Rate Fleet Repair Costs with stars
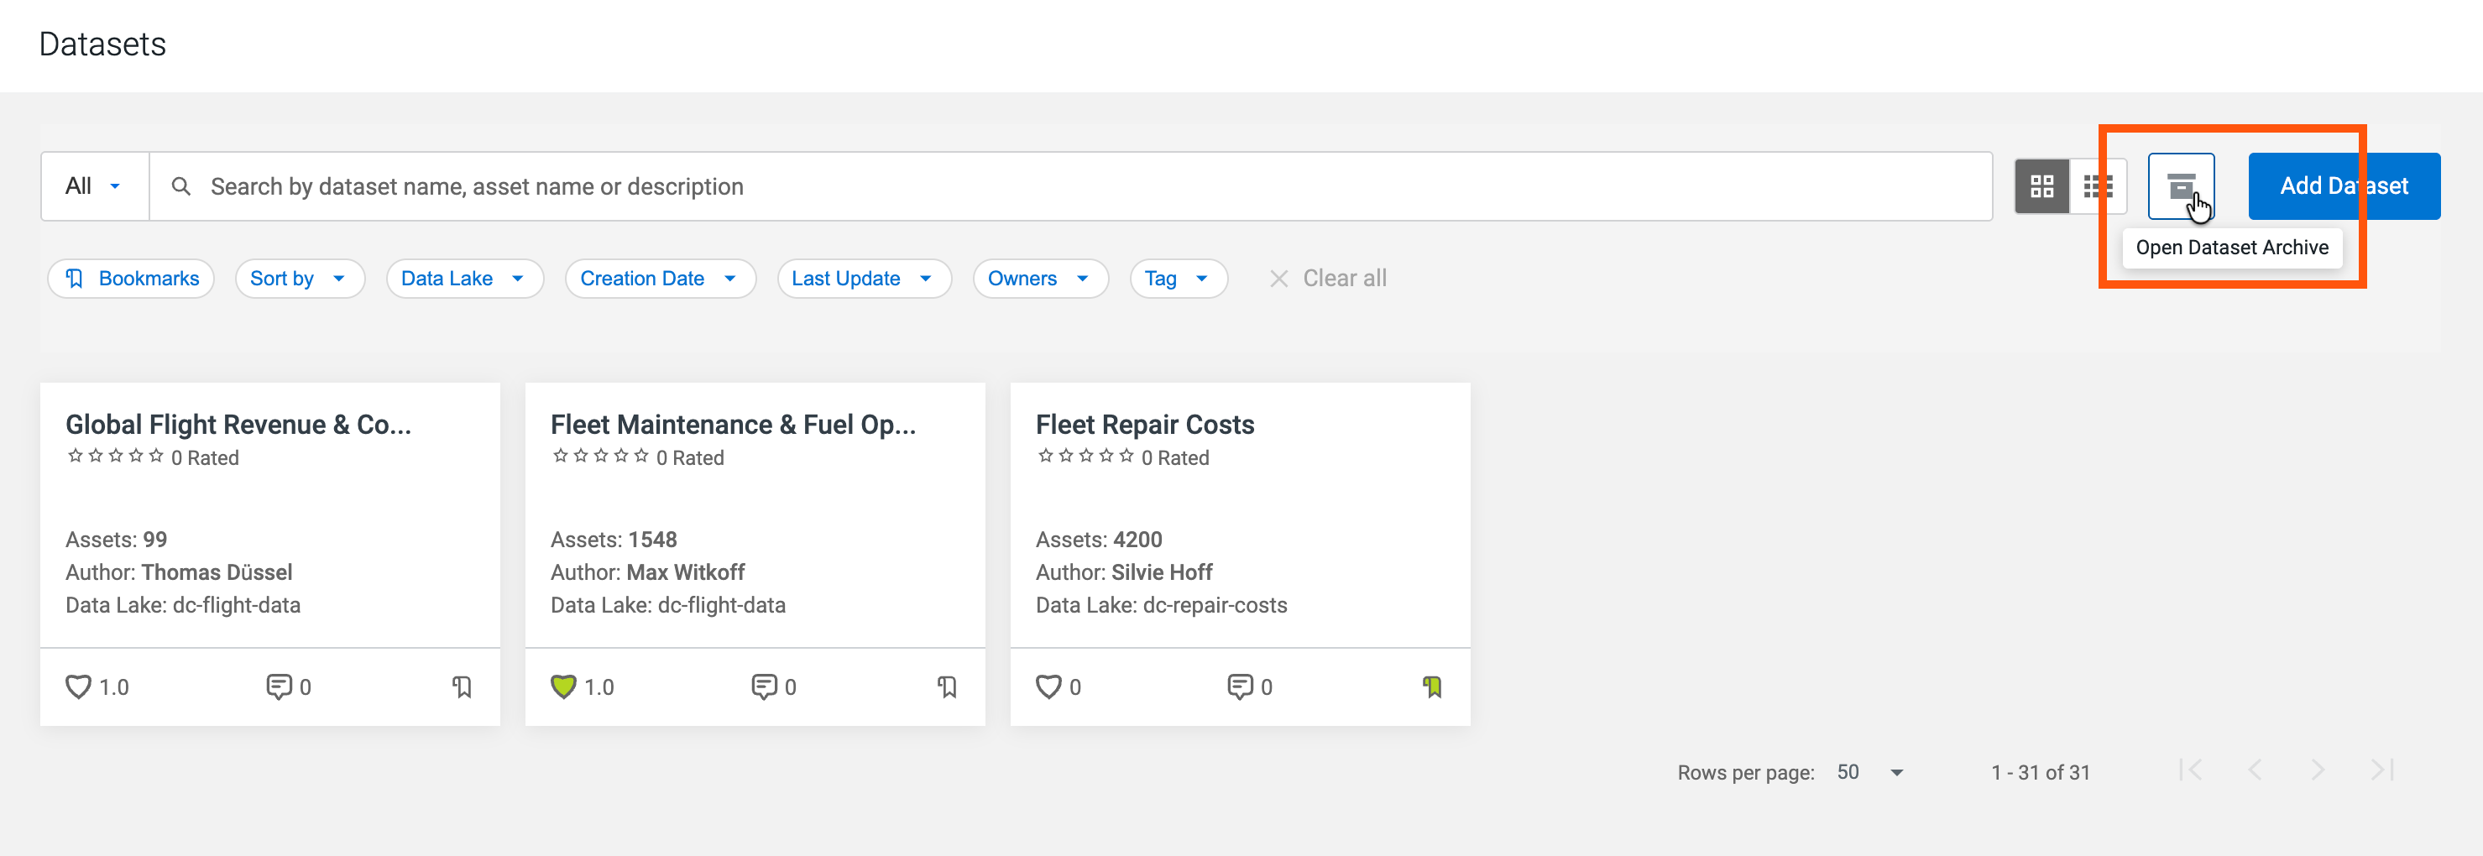The height and width of the screenshot is (856, 2483). pos(1085,456)
